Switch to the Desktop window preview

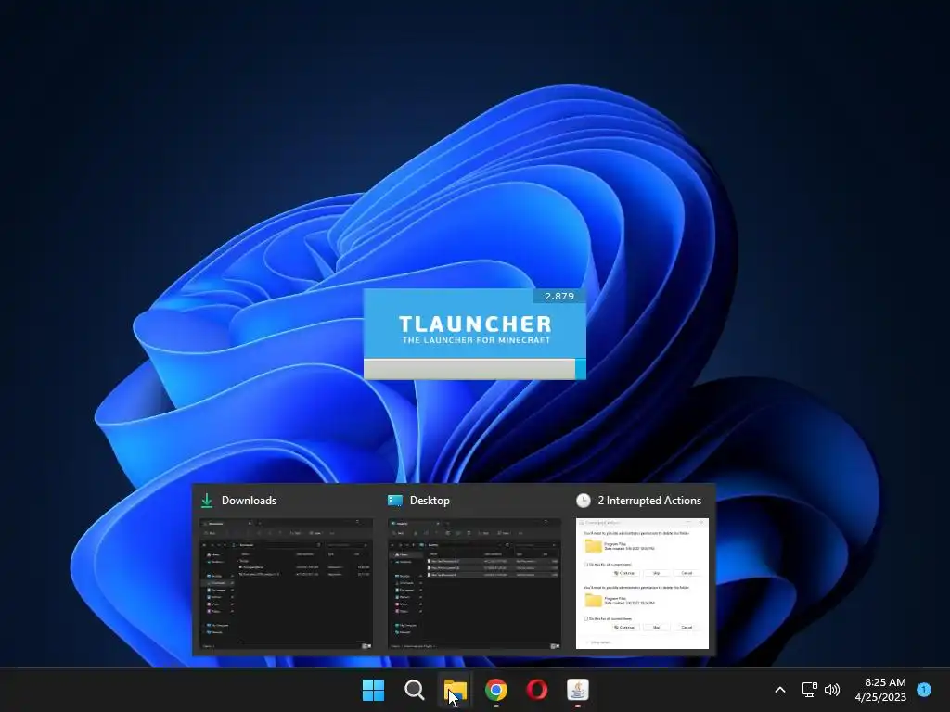click(x=474, y=584)
